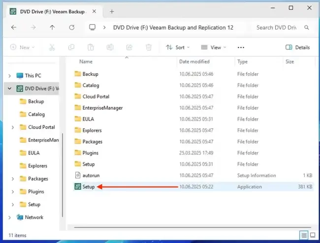320x243 pixels.
Task: Select EULA in the navigation tree
Action: tap(34, 153)
